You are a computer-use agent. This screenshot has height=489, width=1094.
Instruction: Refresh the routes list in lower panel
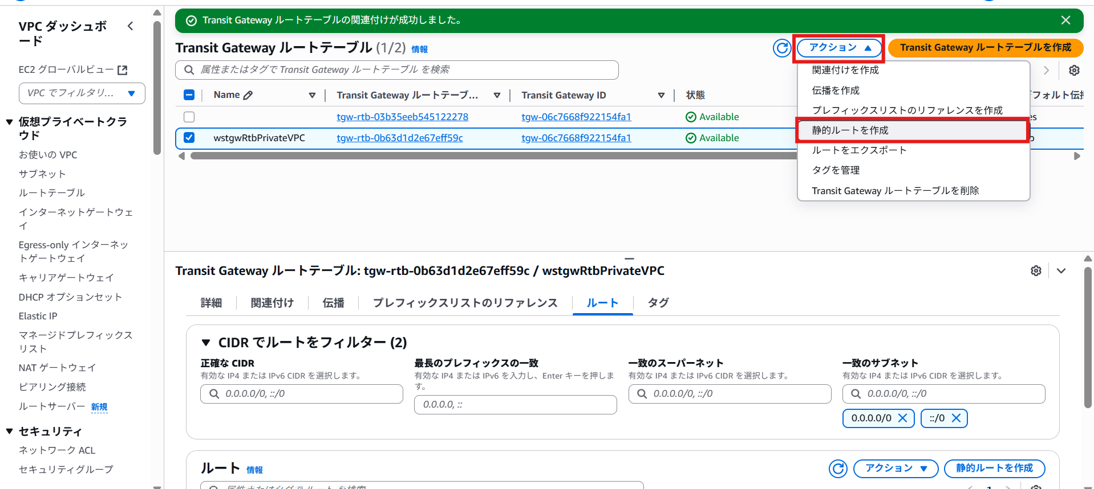point(838,469)
